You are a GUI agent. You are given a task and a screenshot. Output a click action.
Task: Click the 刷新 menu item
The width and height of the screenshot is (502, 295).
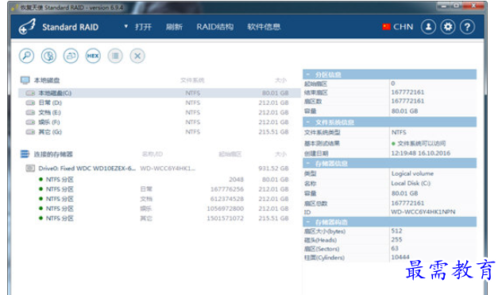pyautogui.click(x=174, y=26)
